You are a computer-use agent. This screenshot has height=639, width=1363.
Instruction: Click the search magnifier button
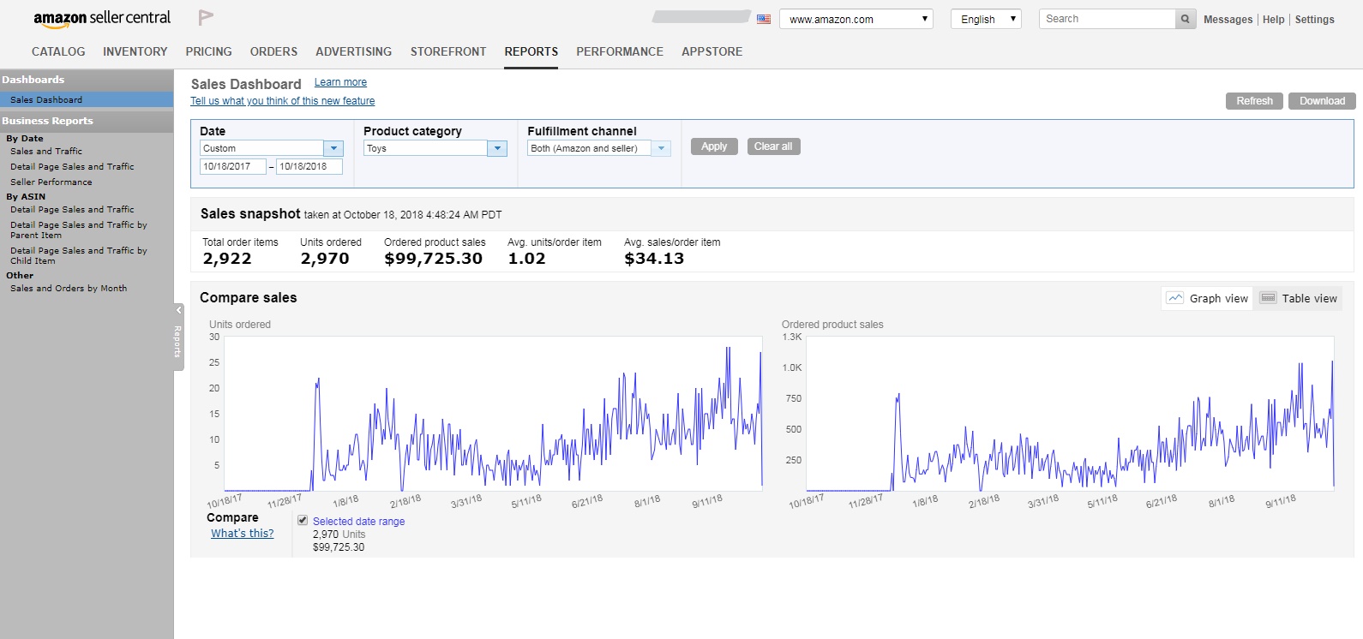tap(1186, 19)
